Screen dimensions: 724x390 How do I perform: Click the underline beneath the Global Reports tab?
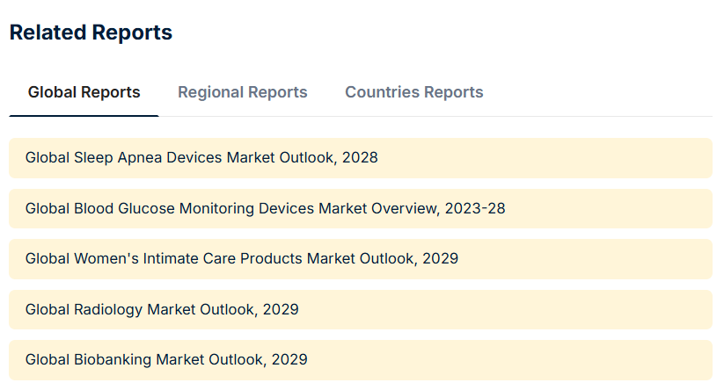click(84, 116)
